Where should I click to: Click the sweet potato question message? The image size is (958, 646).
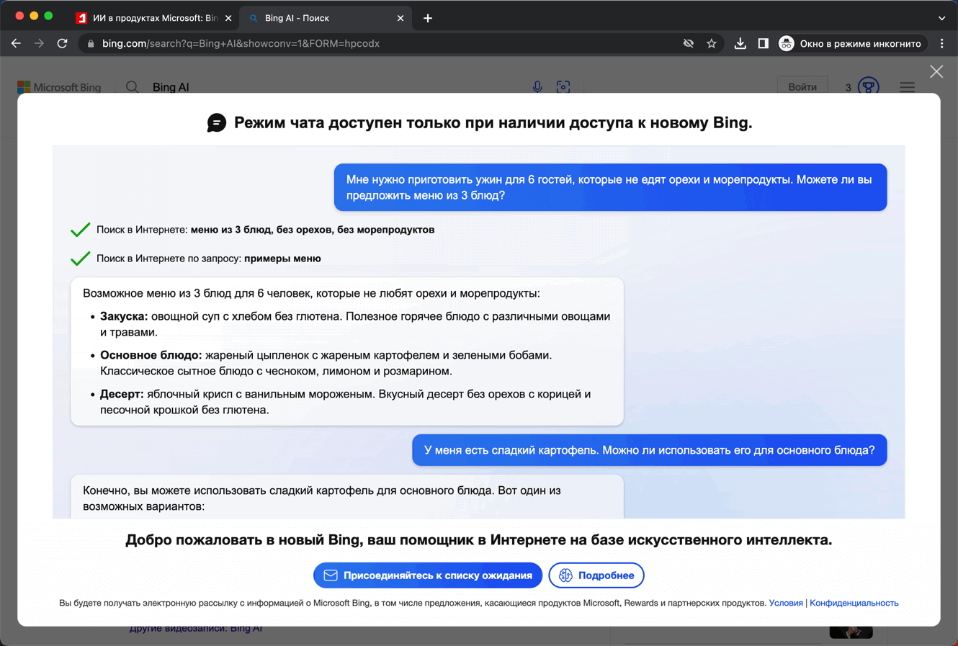[649, 450]
